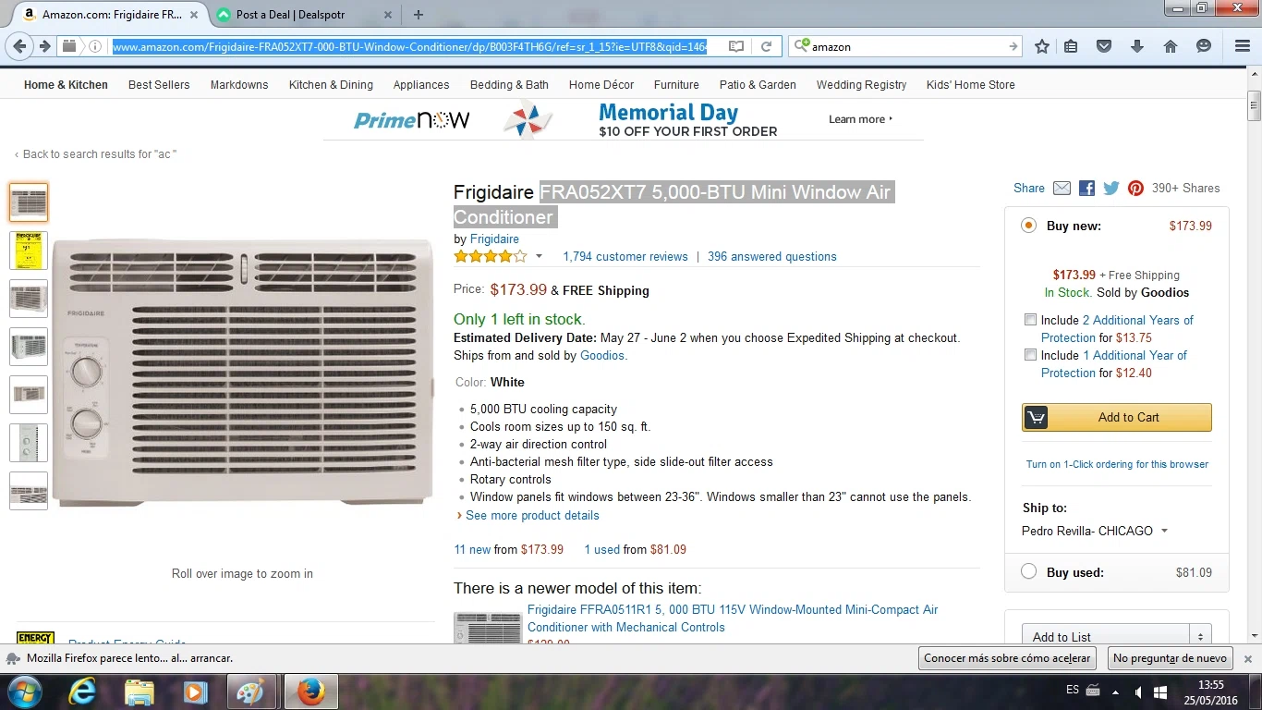1262x710 pixels.
Task: Select the Buy used radio button
Action: click(x=1029, y=571)
